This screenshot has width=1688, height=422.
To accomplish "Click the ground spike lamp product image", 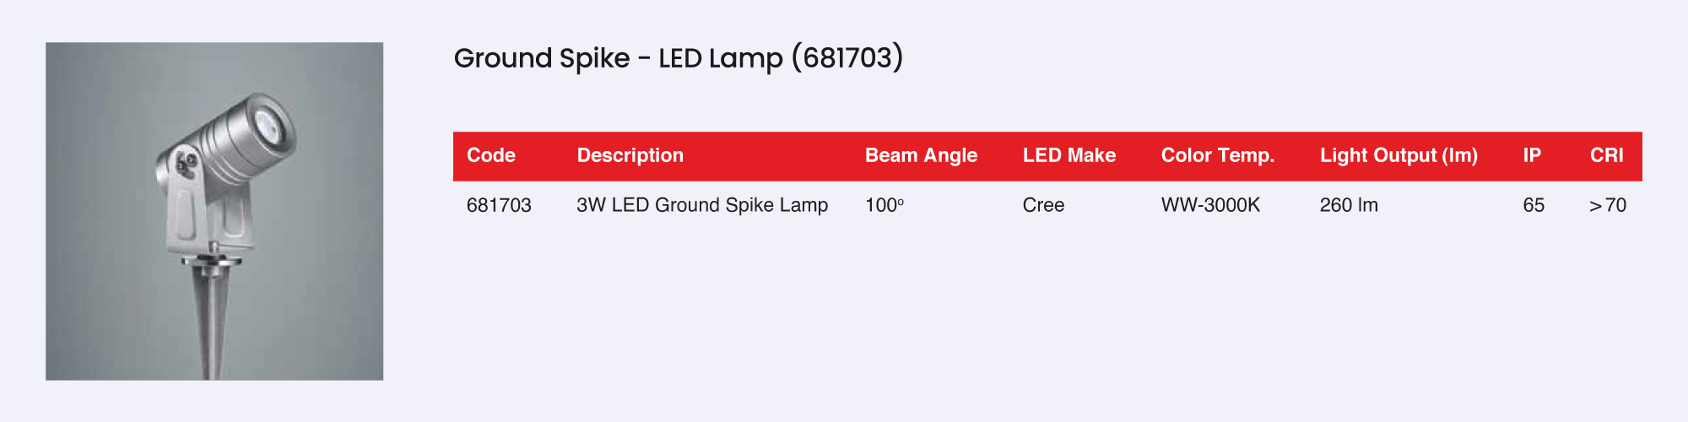I will tap(214, 211).
